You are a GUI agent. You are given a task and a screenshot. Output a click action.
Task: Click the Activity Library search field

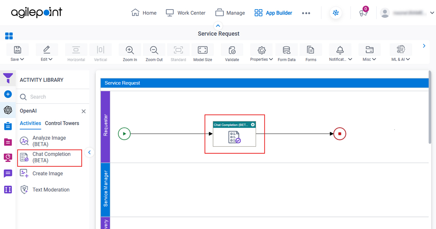click(53, 97)
